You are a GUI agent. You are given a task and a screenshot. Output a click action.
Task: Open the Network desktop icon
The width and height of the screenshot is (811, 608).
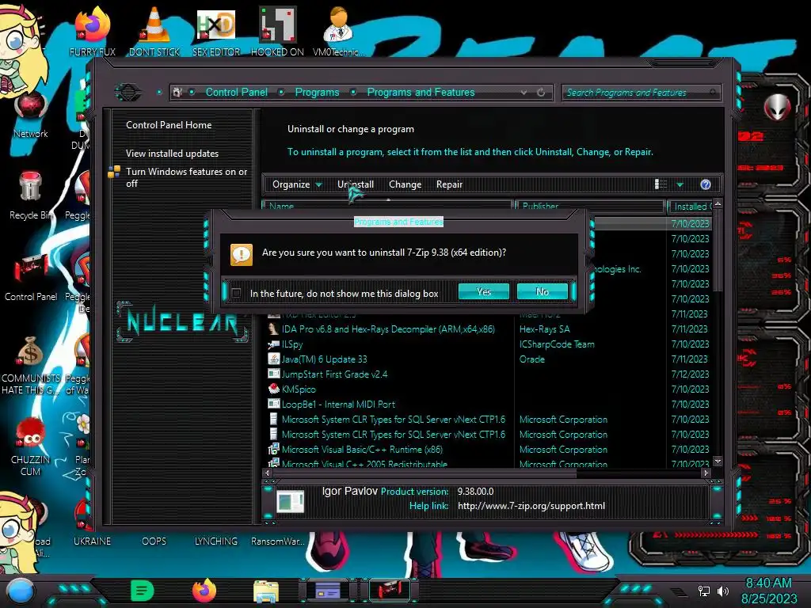[x=31, y=116]
